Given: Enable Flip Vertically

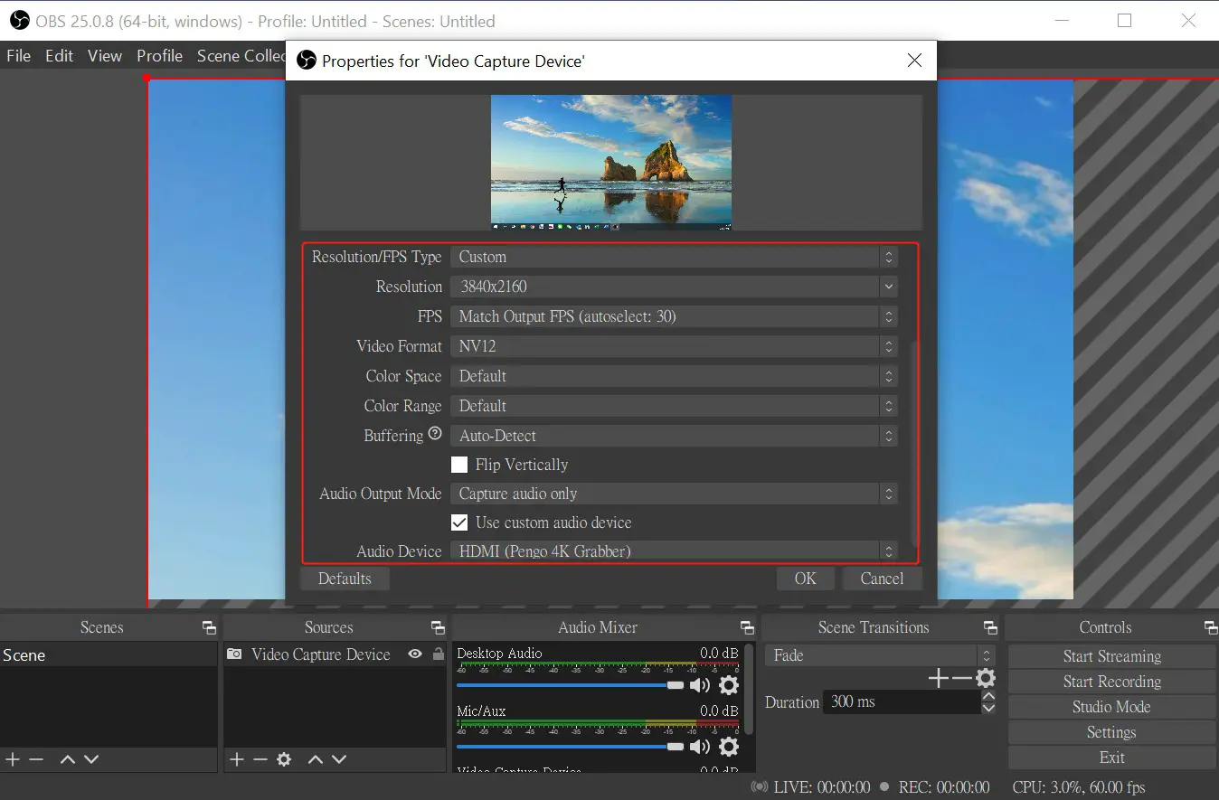Looking at the screenshot, I should coord(459,465).
